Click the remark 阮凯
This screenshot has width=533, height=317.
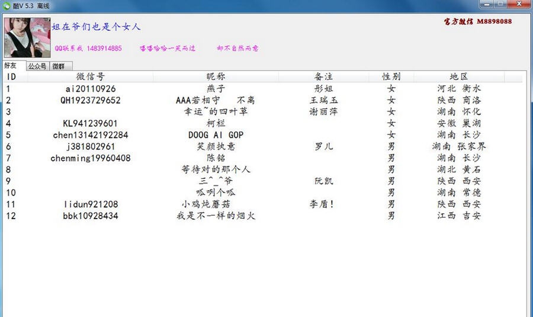(323, 181)
